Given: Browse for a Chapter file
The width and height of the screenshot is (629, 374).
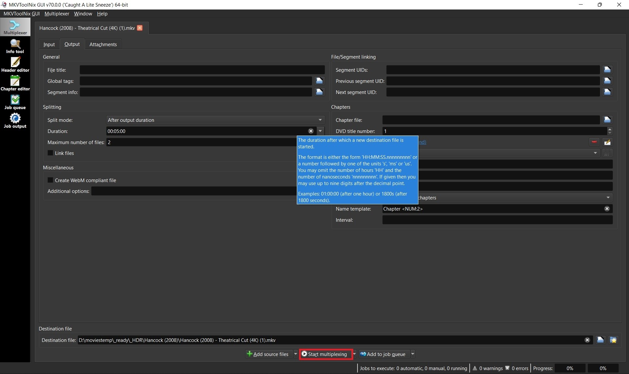Looking at the screenshot, I should (607, 120).
